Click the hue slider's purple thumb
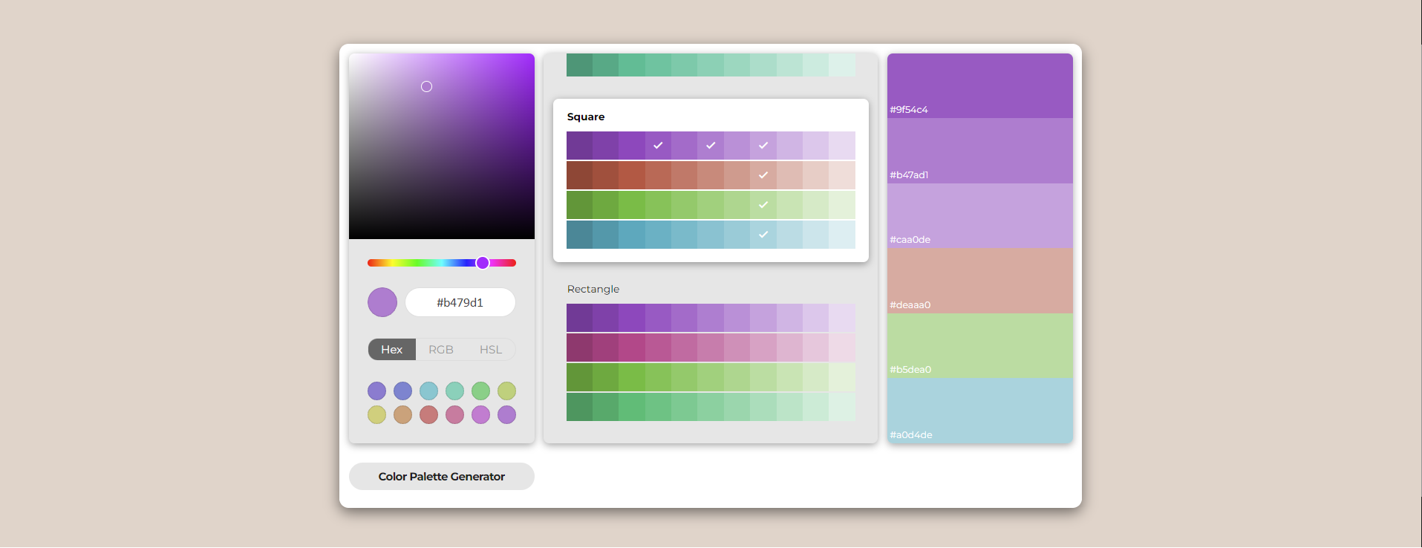Screen dimensions: 1422x548 (x=483, y=263)
